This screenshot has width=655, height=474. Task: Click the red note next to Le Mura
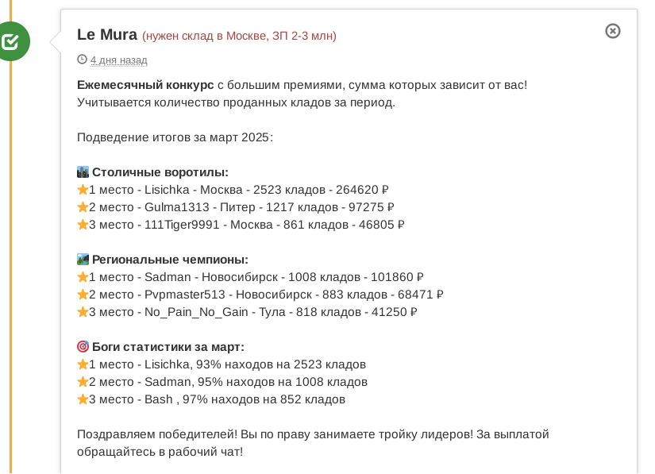239,36
